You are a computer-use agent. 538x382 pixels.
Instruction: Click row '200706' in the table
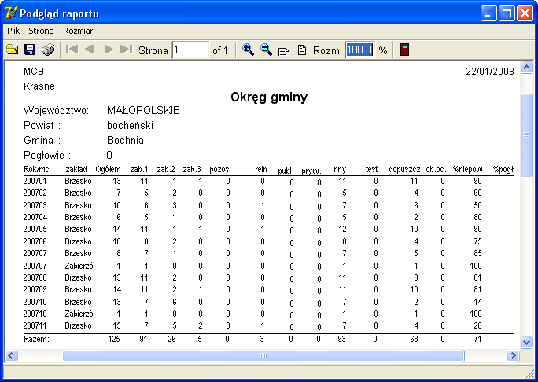click(269, 241)
